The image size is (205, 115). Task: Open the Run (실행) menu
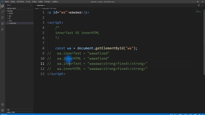(x=41, y=2)
